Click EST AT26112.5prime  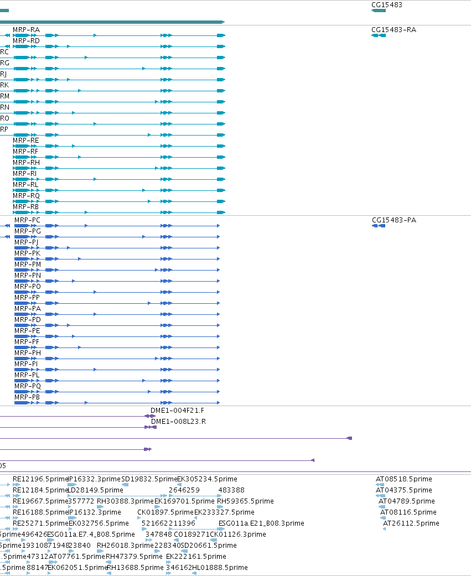(x=411, y=523)
